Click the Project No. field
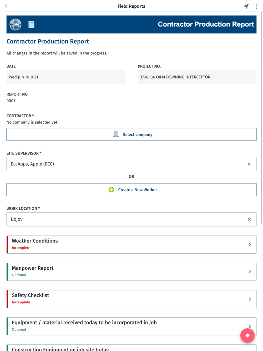Screen dimensions: 263x351 pyautogui.click(x=197, y=77)
